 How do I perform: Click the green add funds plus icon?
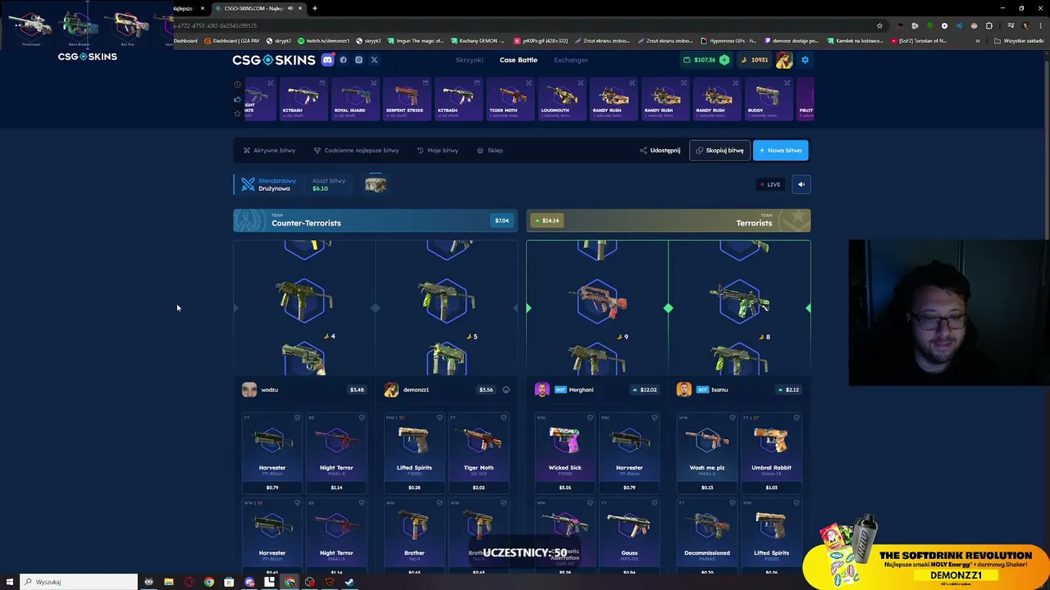[724, 60]
